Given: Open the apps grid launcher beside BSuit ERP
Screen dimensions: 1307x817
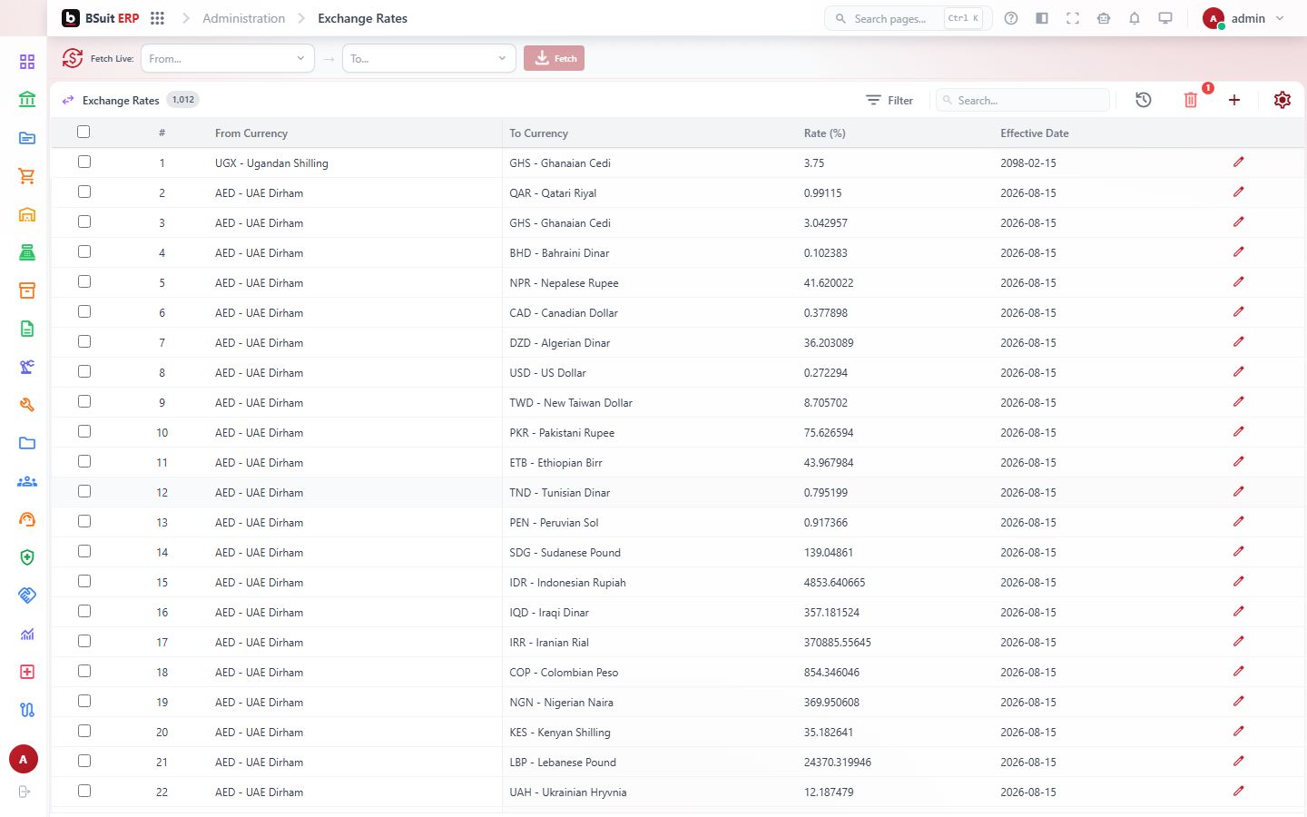Looking at the screenshot, I should tap(157, 18).
